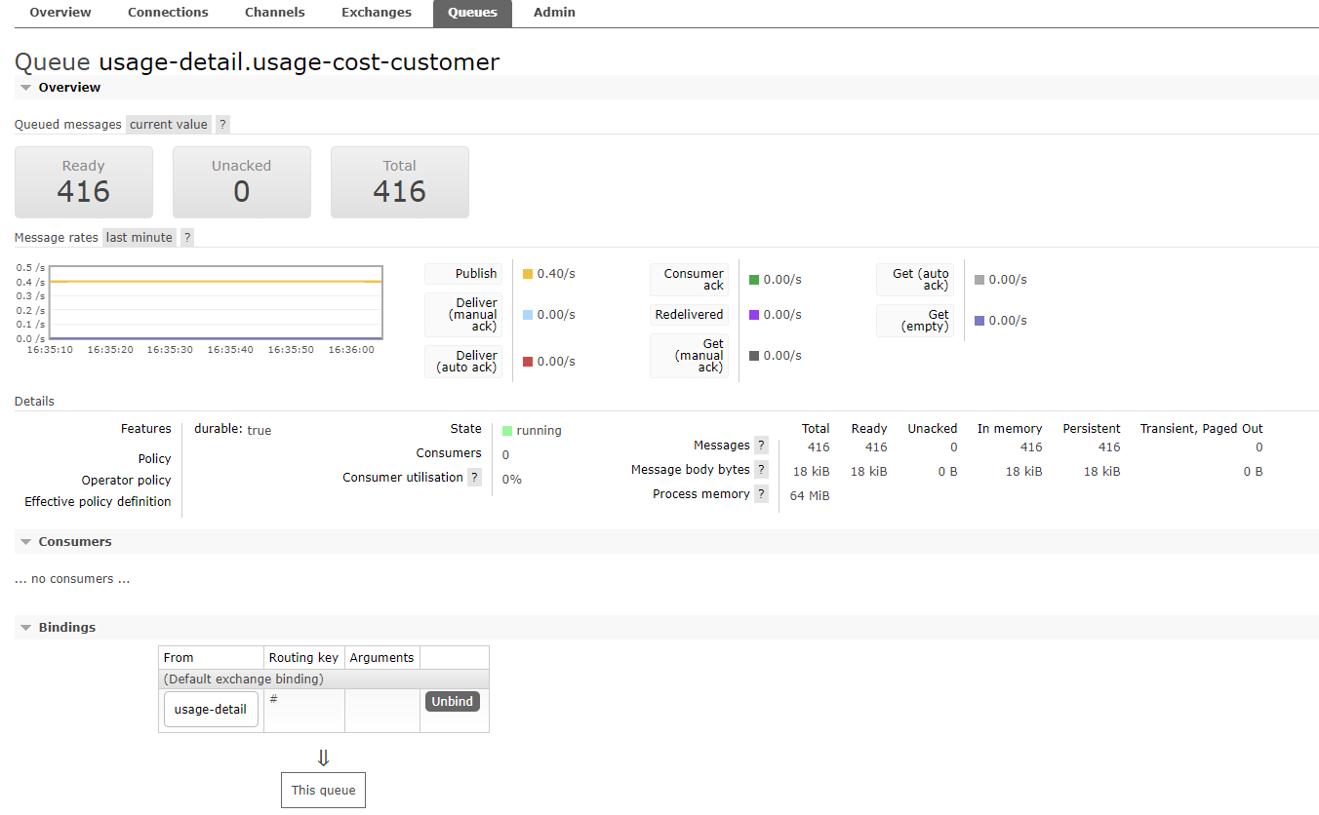Click the Consumer utilisation help icon
Viewport: 1319px width, 815px height.
tap(475, 477)
